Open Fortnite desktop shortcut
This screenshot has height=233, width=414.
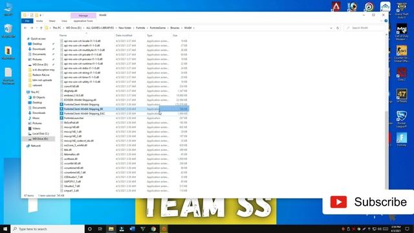(x=402, y=140)
